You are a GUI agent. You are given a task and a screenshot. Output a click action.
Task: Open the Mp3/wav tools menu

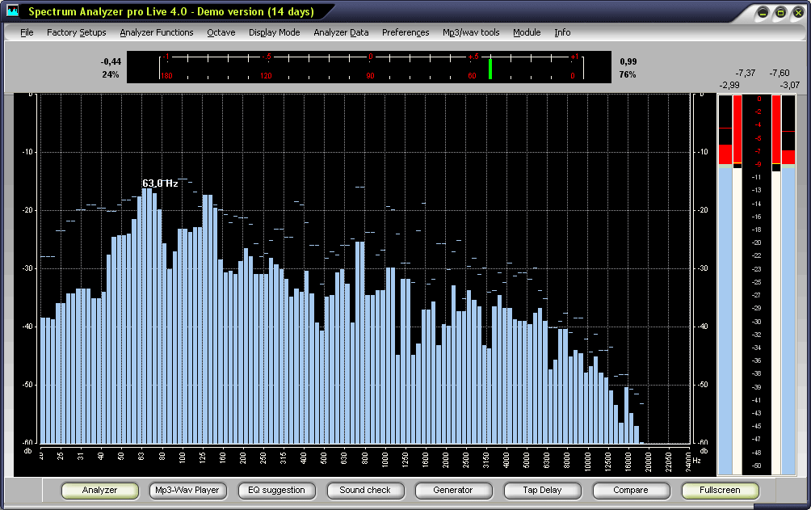471,32
